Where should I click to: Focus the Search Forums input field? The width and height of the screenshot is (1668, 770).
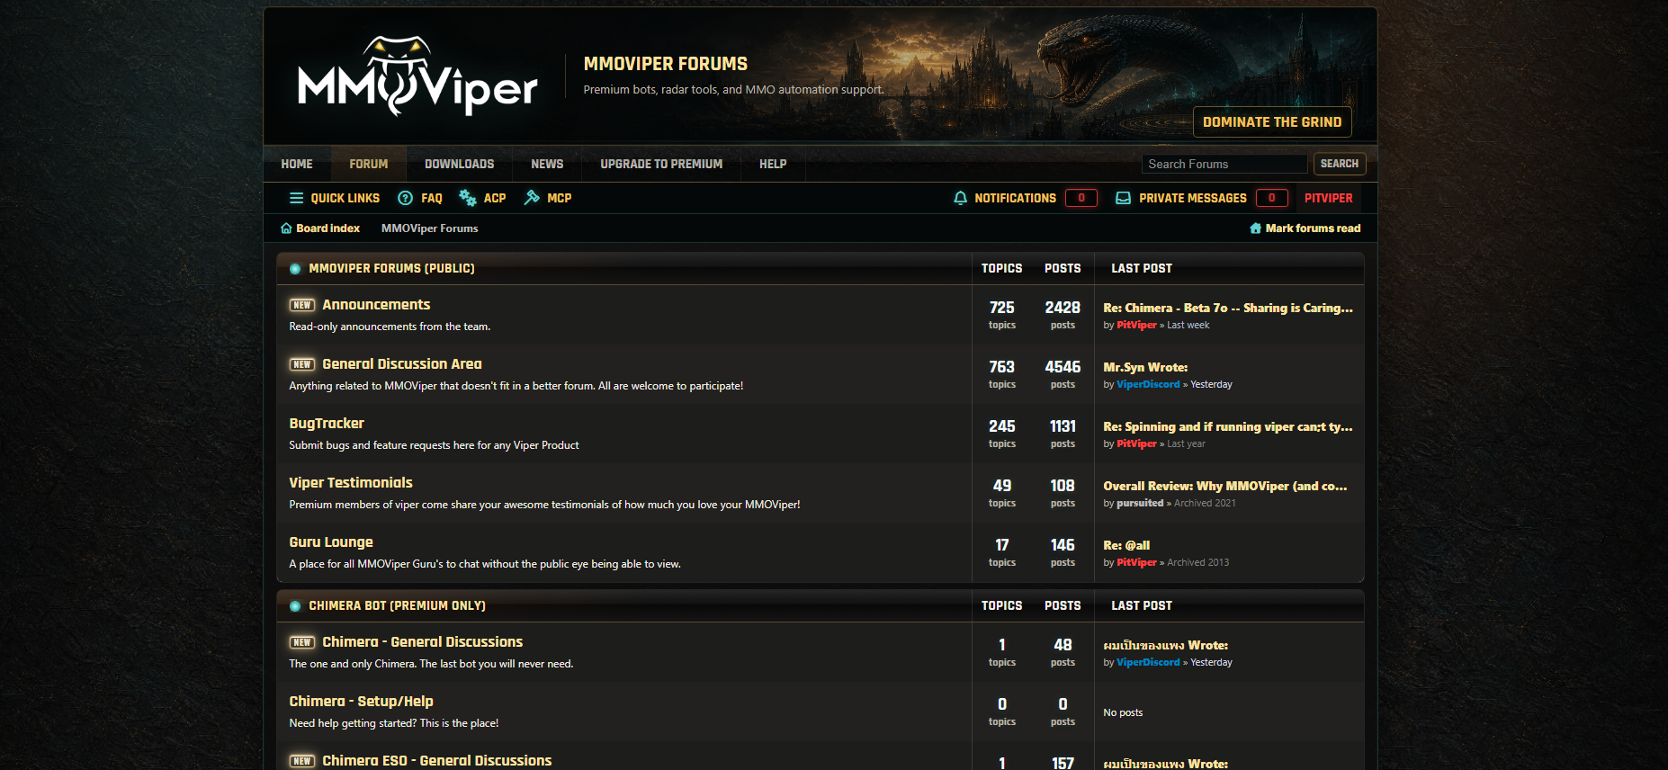[1224, 164]
